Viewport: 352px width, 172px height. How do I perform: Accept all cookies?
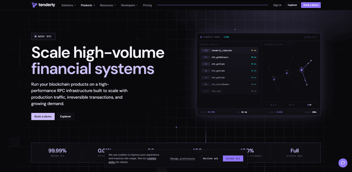click(233, 158)
